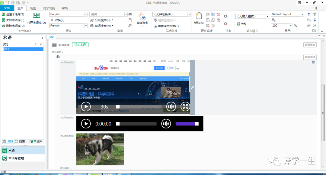The height and width of the screenshot is (175, 326).
Task: Open Termbase Management (术语库管理) view
Action: click(x=23, y=158)
